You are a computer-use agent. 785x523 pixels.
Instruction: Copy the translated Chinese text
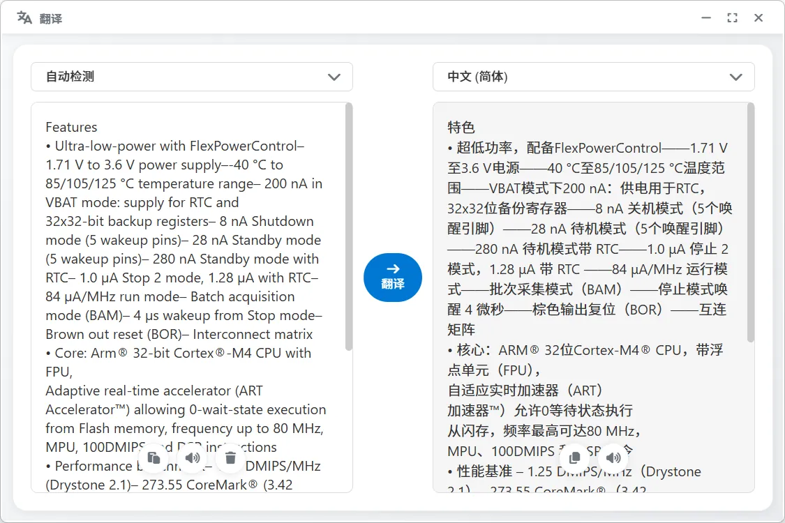(x=575, y=457)
